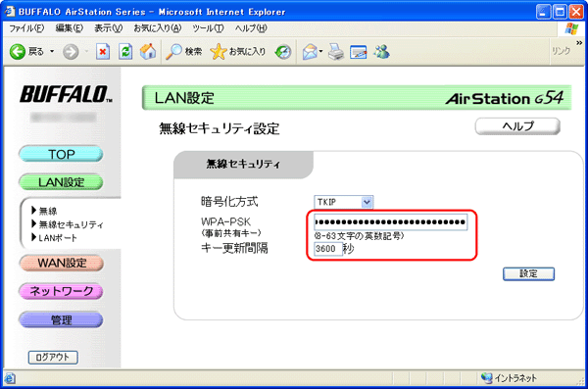588x389 pixels.
Task: Open Search with magnifying glass icon
Action: click(173, 52)
